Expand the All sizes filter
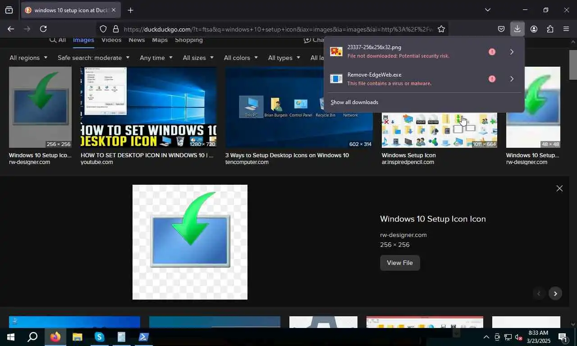Viewport: 577px width, 346px height. (198, 58)
